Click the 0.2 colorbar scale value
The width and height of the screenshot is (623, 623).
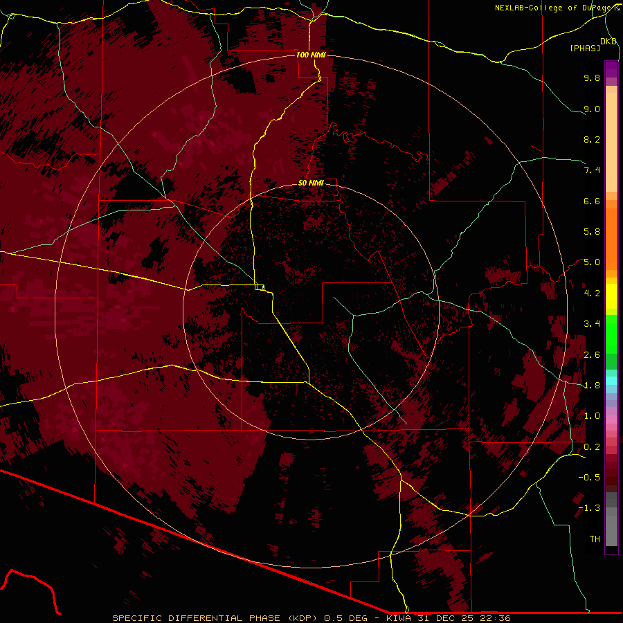click(592, 447)
